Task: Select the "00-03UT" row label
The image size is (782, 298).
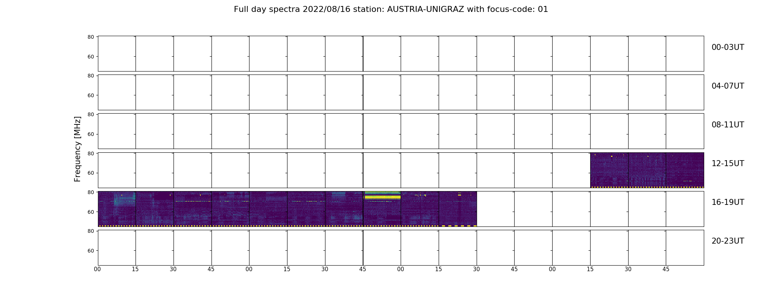Action: (x=728, y=47)
